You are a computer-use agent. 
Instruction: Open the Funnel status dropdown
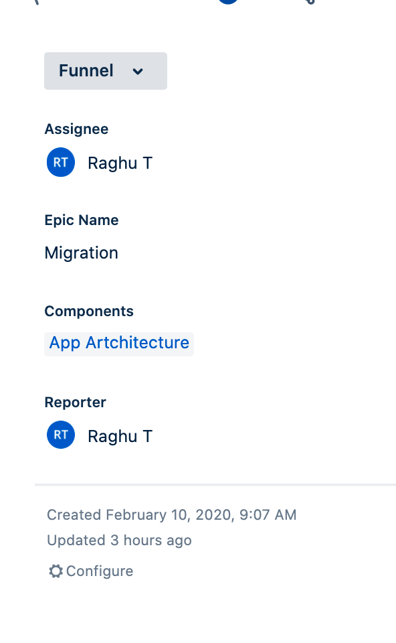(x=106, y=71)
